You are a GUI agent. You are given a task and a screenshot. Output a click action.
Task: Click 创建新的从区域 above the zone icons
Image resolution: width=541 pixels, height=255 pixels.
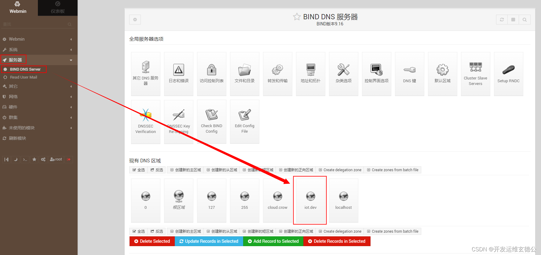(x=222, y=170)
